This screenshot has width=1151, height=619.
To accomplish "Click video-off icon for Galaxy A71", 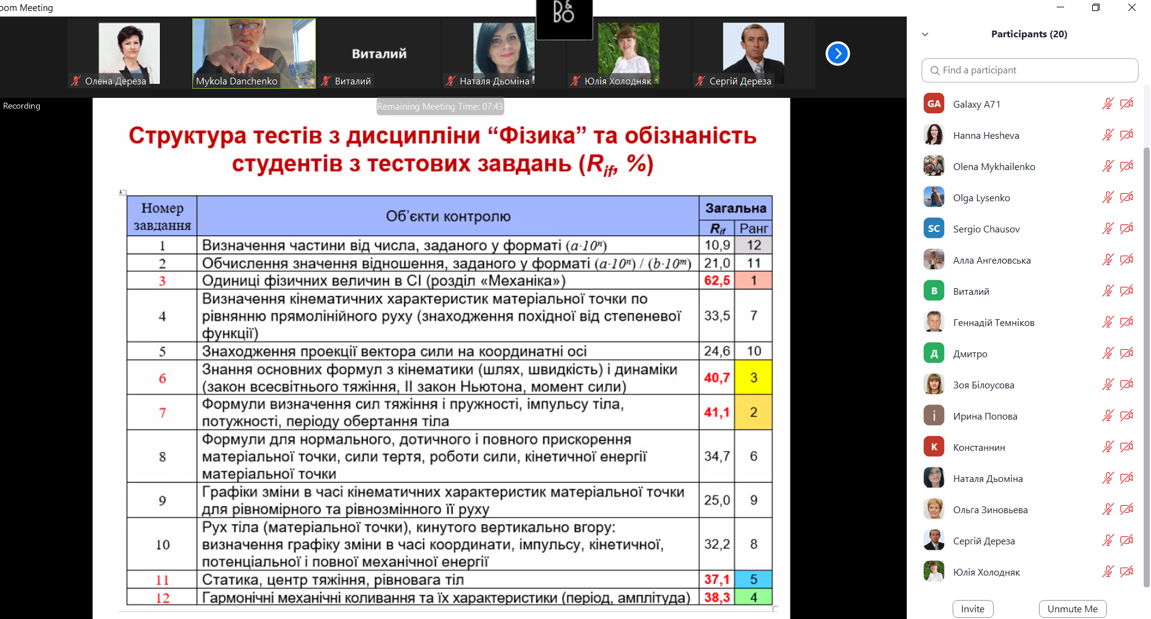I will coord(1127,104).
